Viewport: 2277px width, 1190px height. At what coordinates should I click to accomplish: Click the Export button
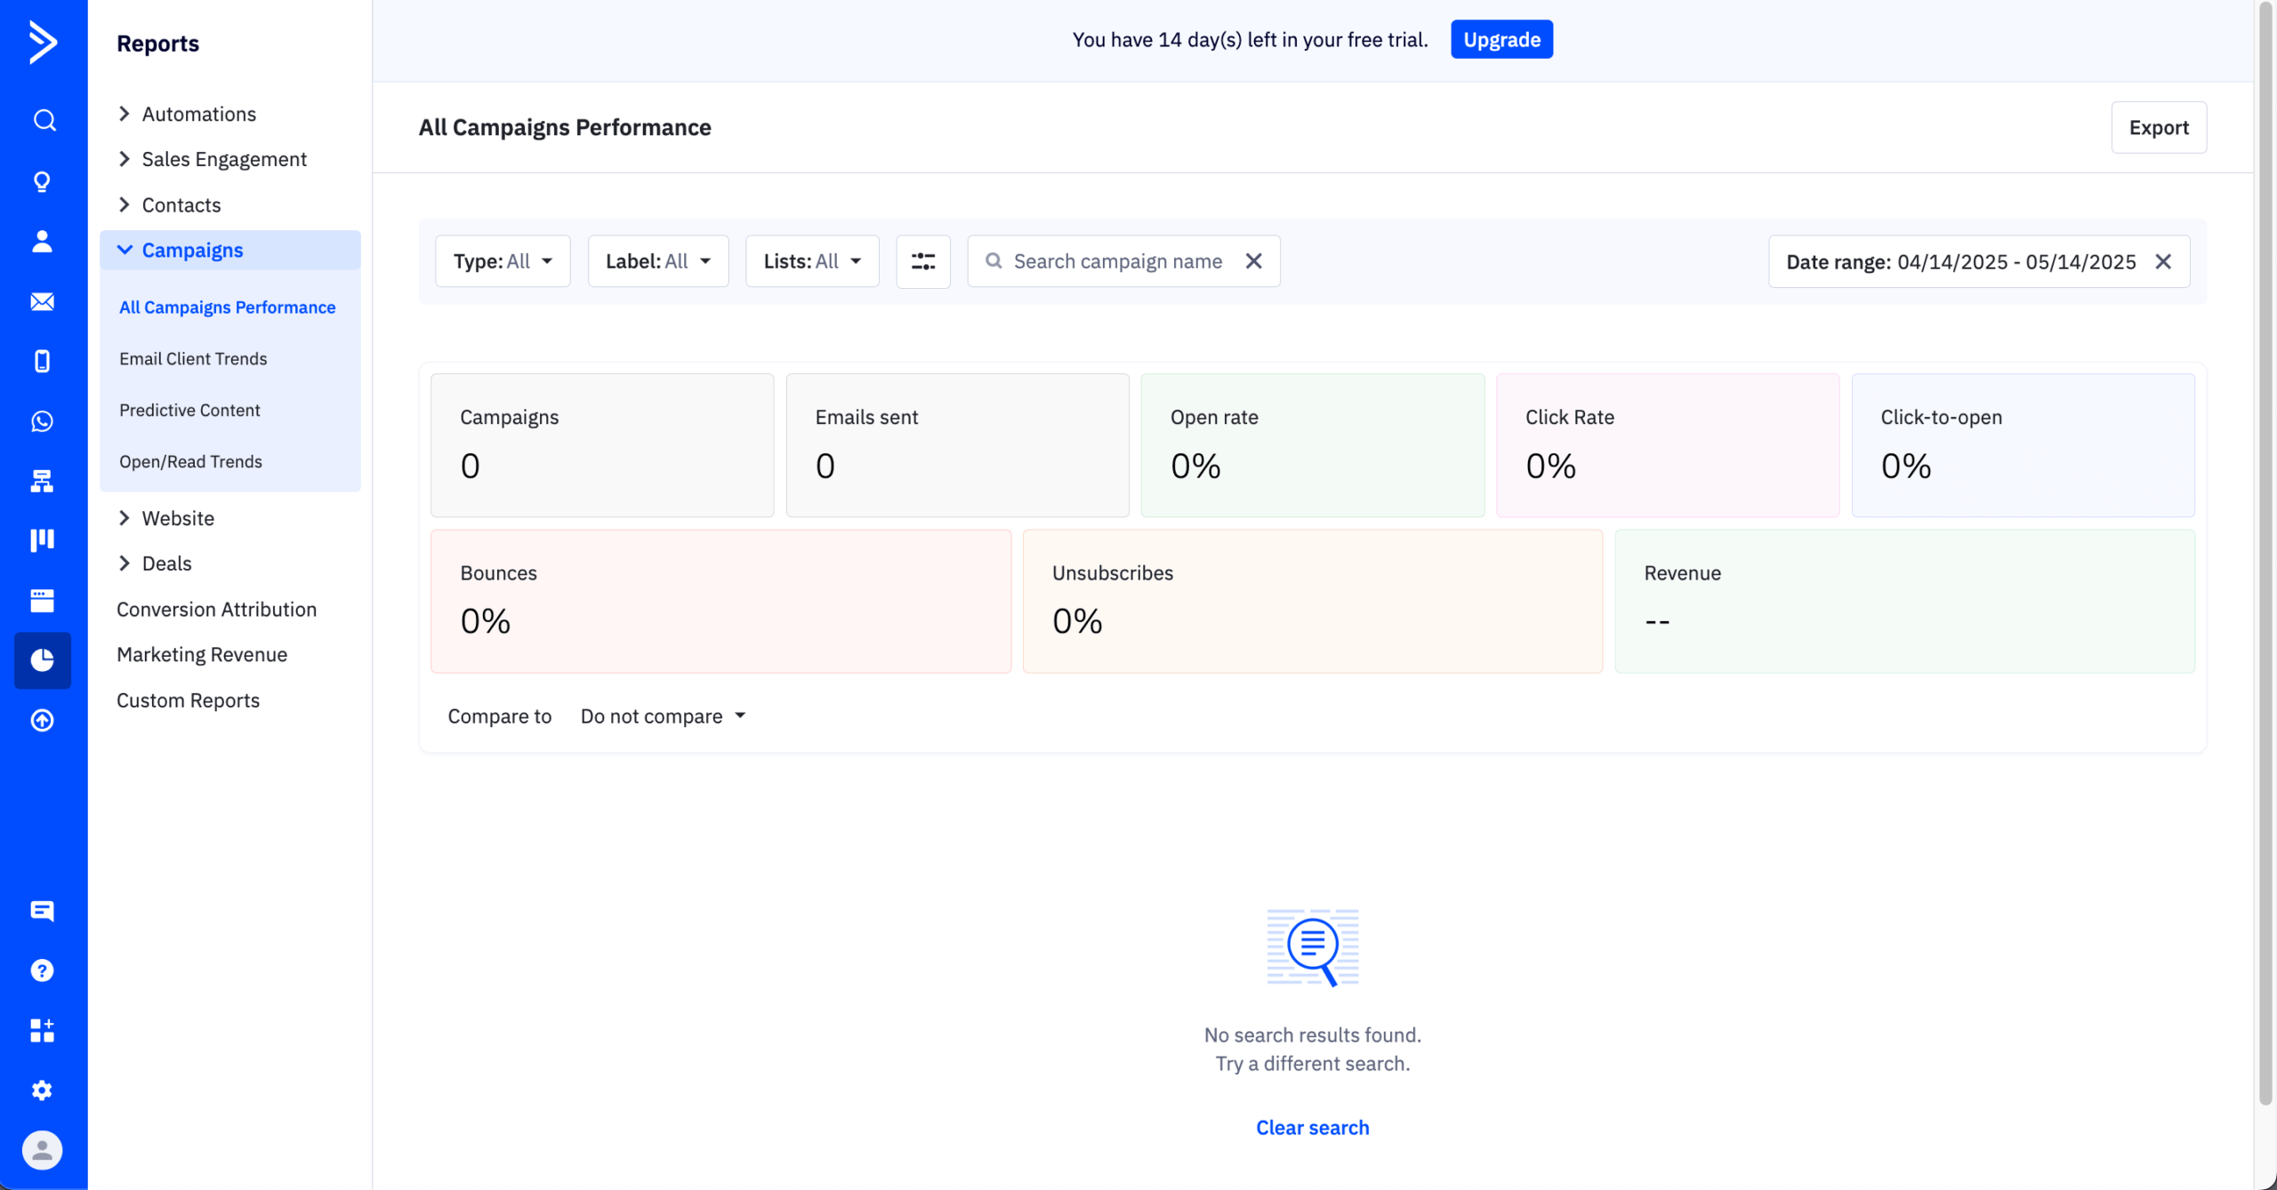click(2159, 127)
